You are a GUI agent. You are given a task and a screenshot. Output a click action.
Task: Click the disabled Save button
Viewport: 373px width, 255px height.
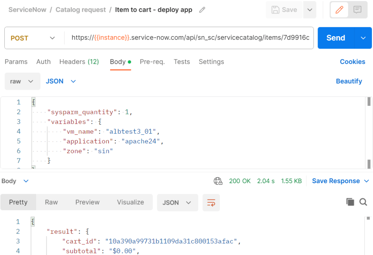(284, 10)
